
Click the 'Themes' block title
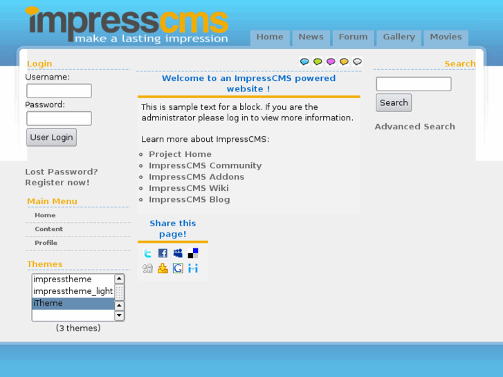[44, 264]
